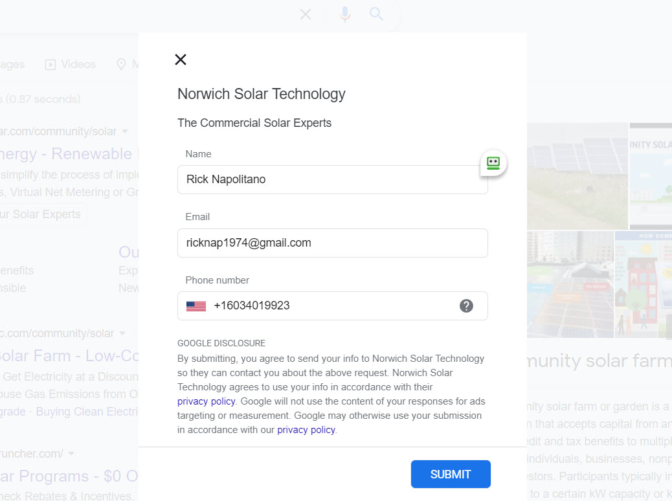Viewport: 672px width, 501px height.
Task: Expand arrow beside second community/solar result URL
Action: (x=122, y=333)
